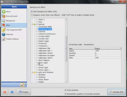Open the Web links globe icon

click(4, 34)
